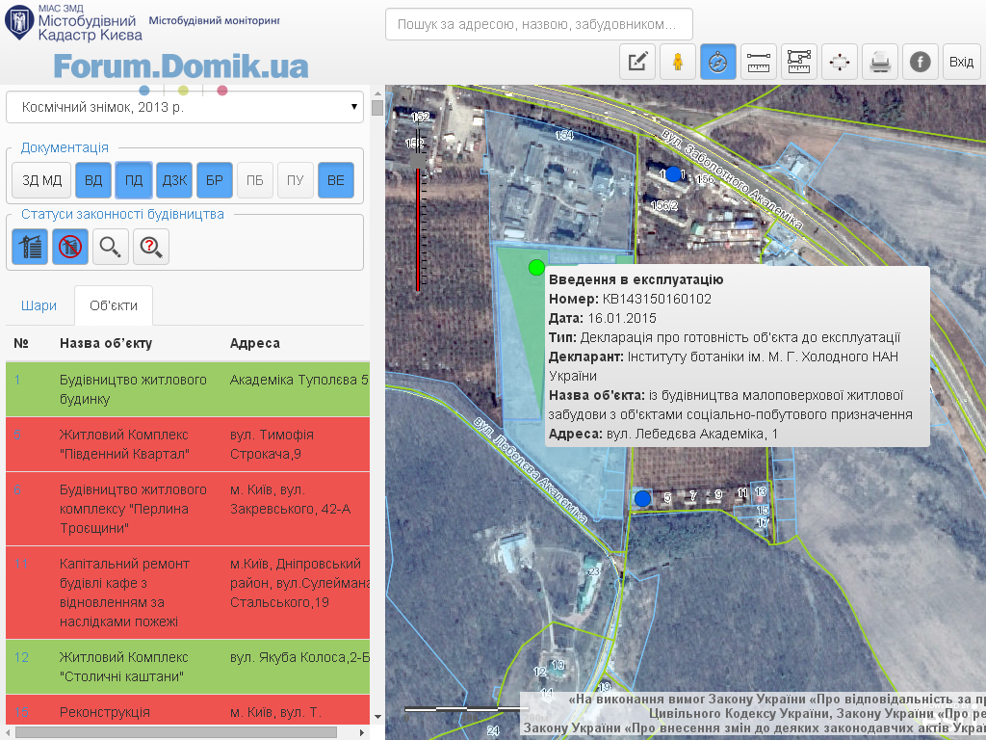Click the Адреса column header
The image size is (986, 740).
pyautogui.click(x=254, y=344)
